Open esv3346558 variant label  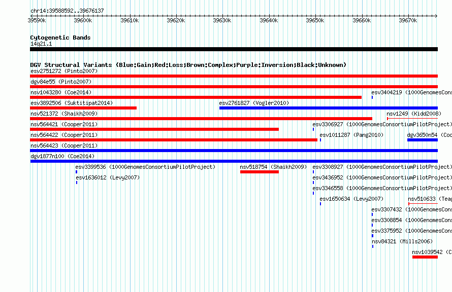pyautogui.click(x=382, y=188)
